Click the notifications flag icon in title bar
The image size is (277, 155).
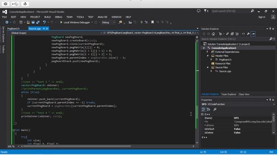[x=206, y=11]
